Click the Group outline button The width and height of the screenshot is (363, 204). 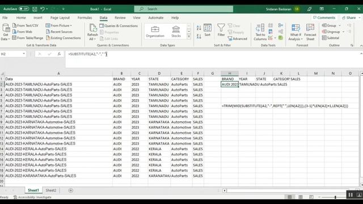[x=329, y=25]
